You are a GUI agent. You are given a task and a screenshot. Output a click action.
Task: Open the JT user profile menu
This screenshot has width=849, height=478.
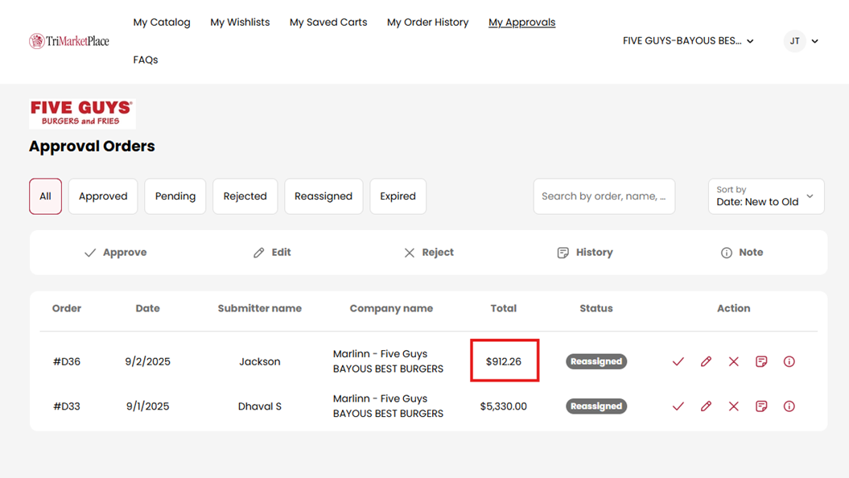(x=802, y=41)
